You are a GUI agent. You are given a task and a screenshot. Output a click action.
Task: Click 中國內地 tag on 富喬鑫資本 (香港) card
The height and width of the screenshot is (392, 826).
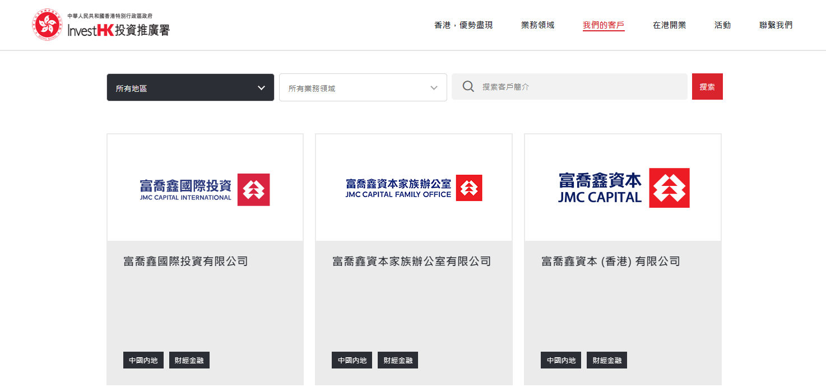(x=561, y=360)
